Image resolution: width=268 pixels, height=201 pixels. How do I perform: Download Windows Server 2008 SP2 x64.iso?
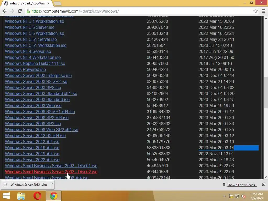click(37, 118)
